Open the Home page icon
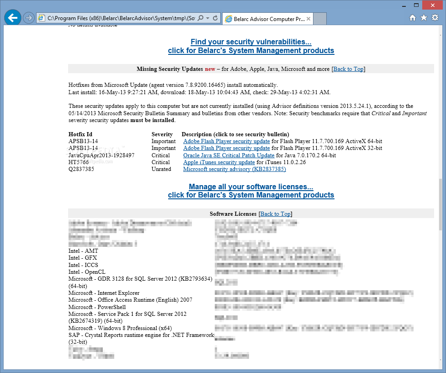This screenshot has height=373, width=446. point(413,18)
